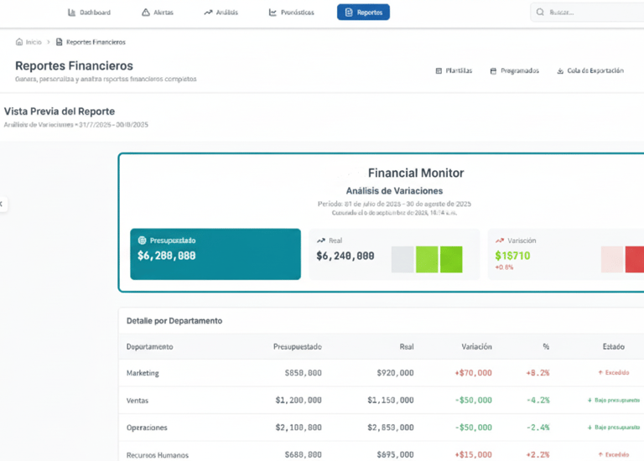Click the Reportes Financieros breadcrumb document icon
Screen dimensions: 644x461
coord(60,42)
